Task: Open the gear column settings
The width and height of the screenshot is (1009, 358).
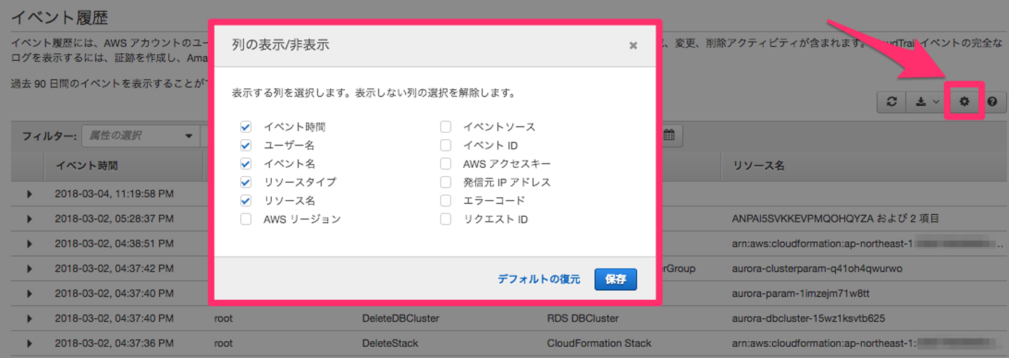Action: click(x=964, y=101)
